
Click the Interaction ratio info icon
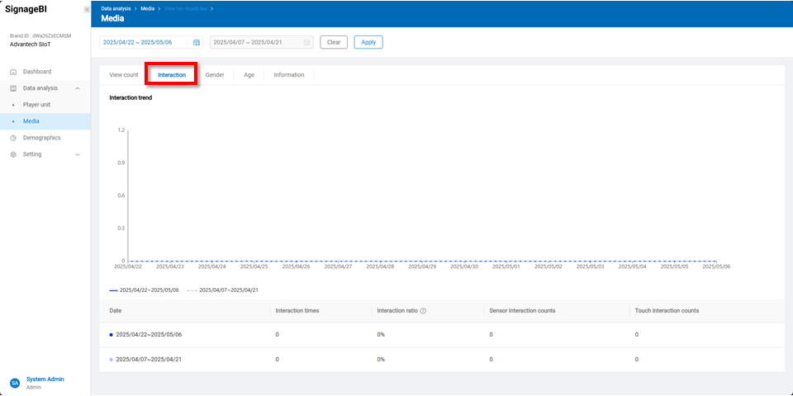coord(423,311)
